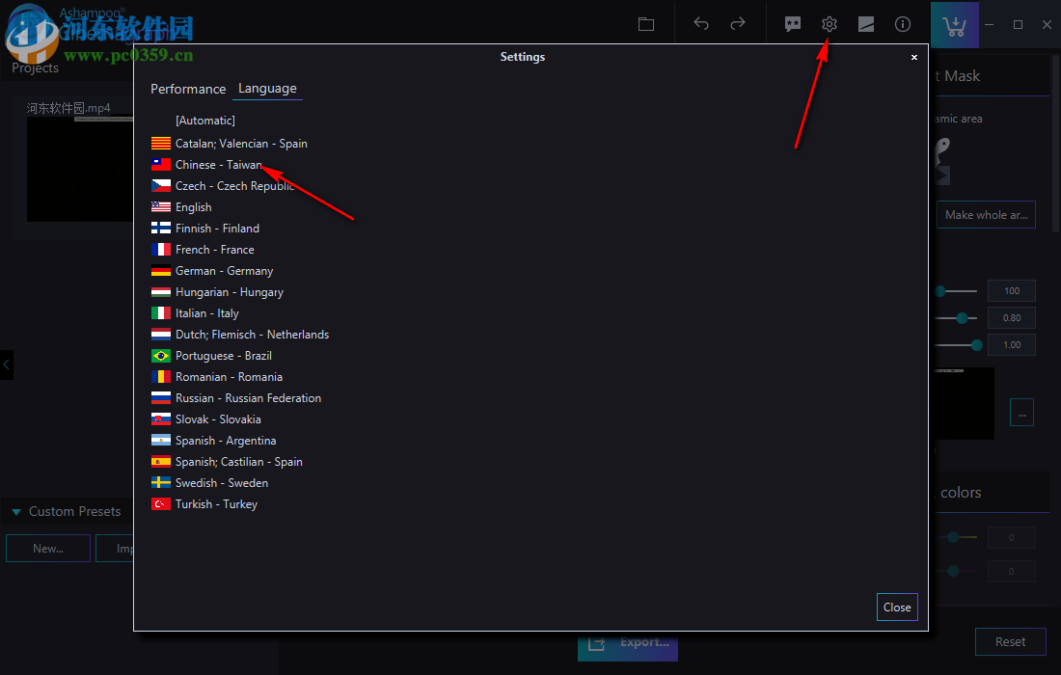The height and width of the screenshot is (675, 1061).
Task: Select Slovak - Slovakia language
Action: 206,419
